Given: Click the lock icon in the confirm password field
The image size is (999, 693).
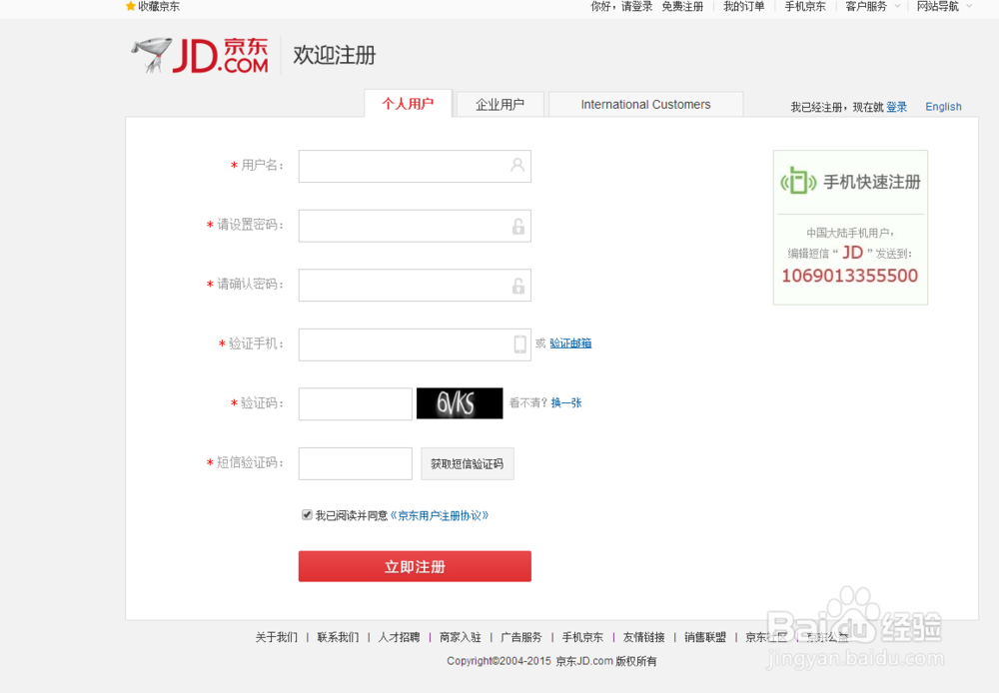Looking at the screenshot, I should [517, 285].
